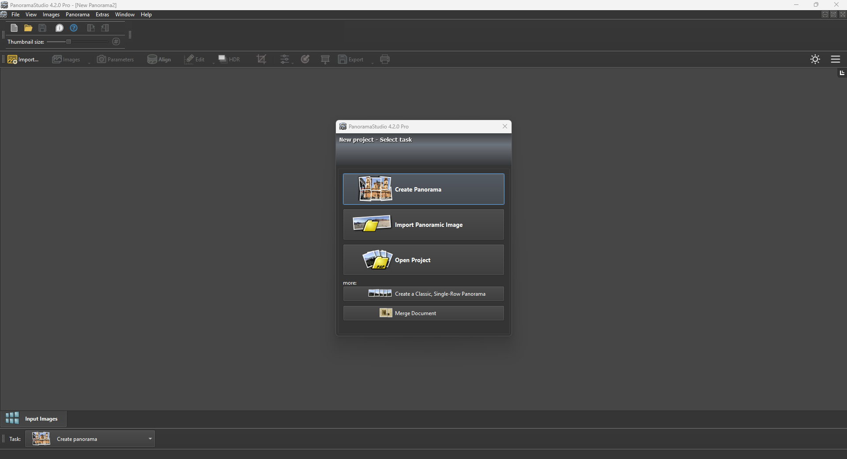
Task: Click the Save floppy disk icon
Action: click(42, 28)
